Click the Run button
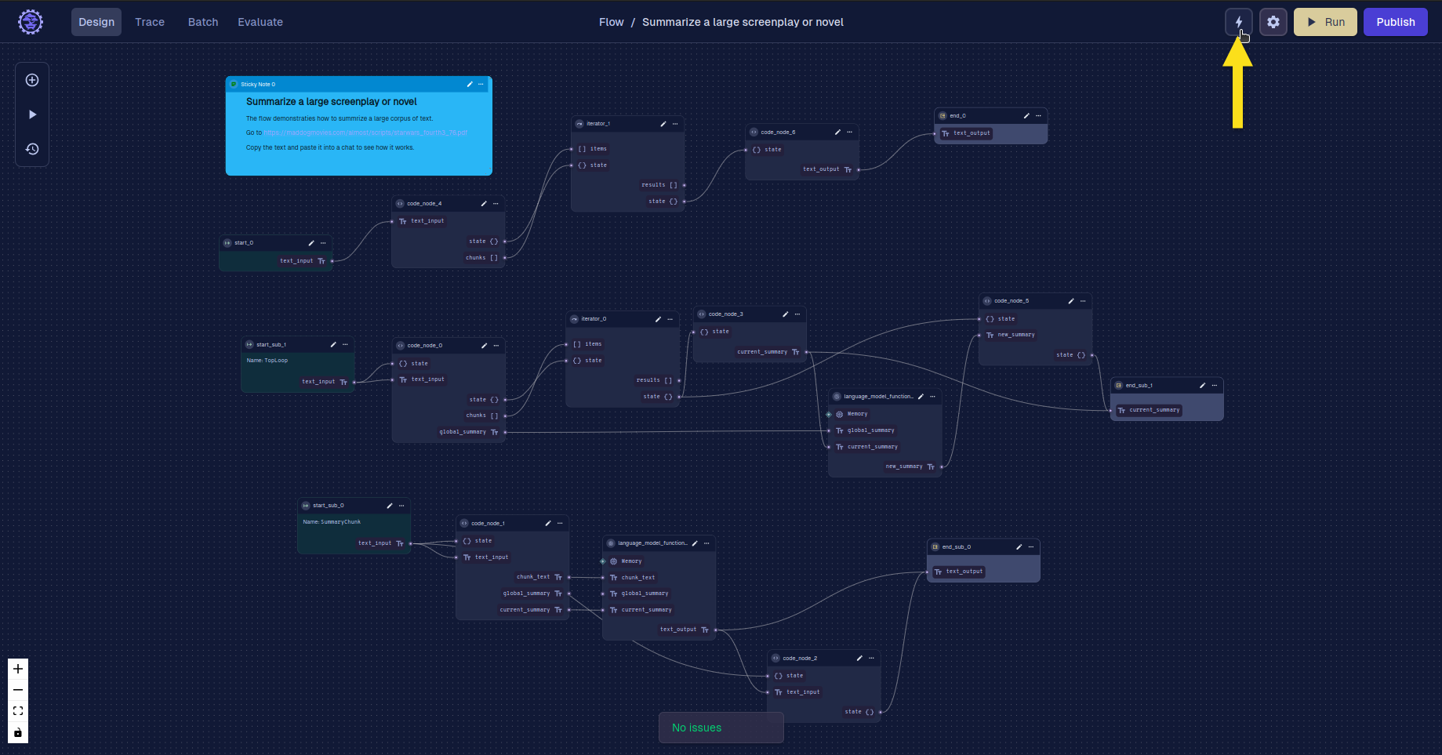Viewport: 1442px width, 755px height. coord(1325,22)
